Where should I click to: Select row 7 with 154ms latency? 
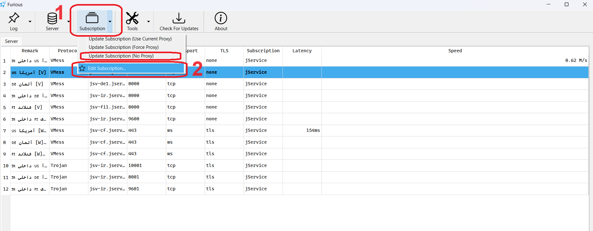pyautogui.click(x=187, y=131)
